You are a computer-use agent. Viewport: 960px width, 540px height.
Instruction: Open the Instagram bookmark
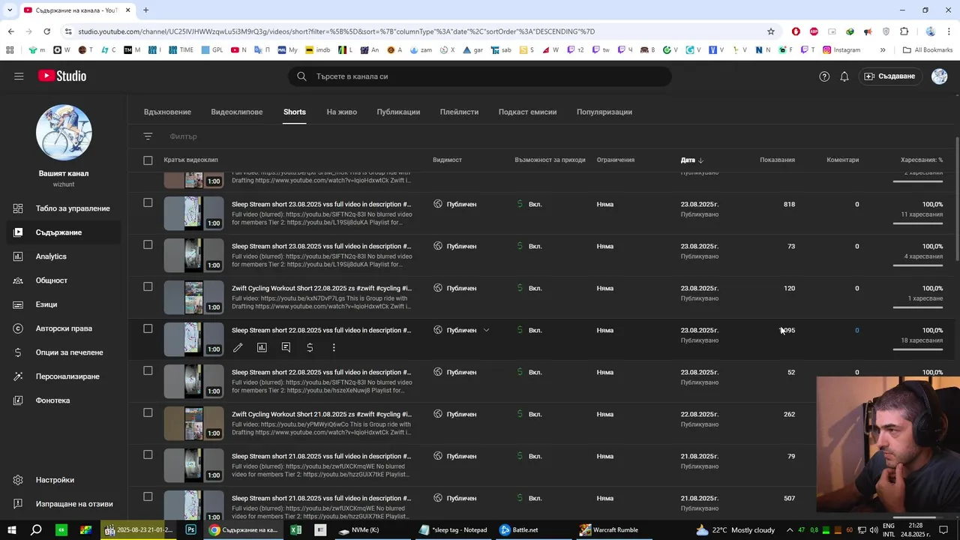tap(841, 50)
